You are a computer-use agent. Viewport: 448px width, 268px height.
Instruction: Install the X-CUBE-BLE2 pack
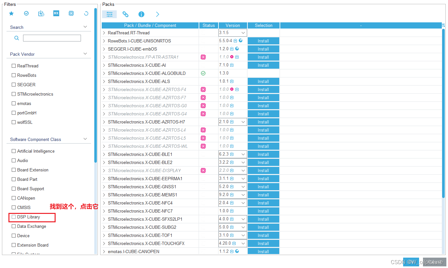pyautogui.click(x=263, y=162)
